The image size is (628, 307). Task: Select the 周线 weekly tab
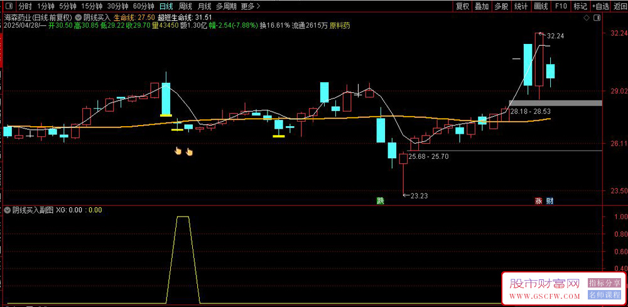point(185,6)
